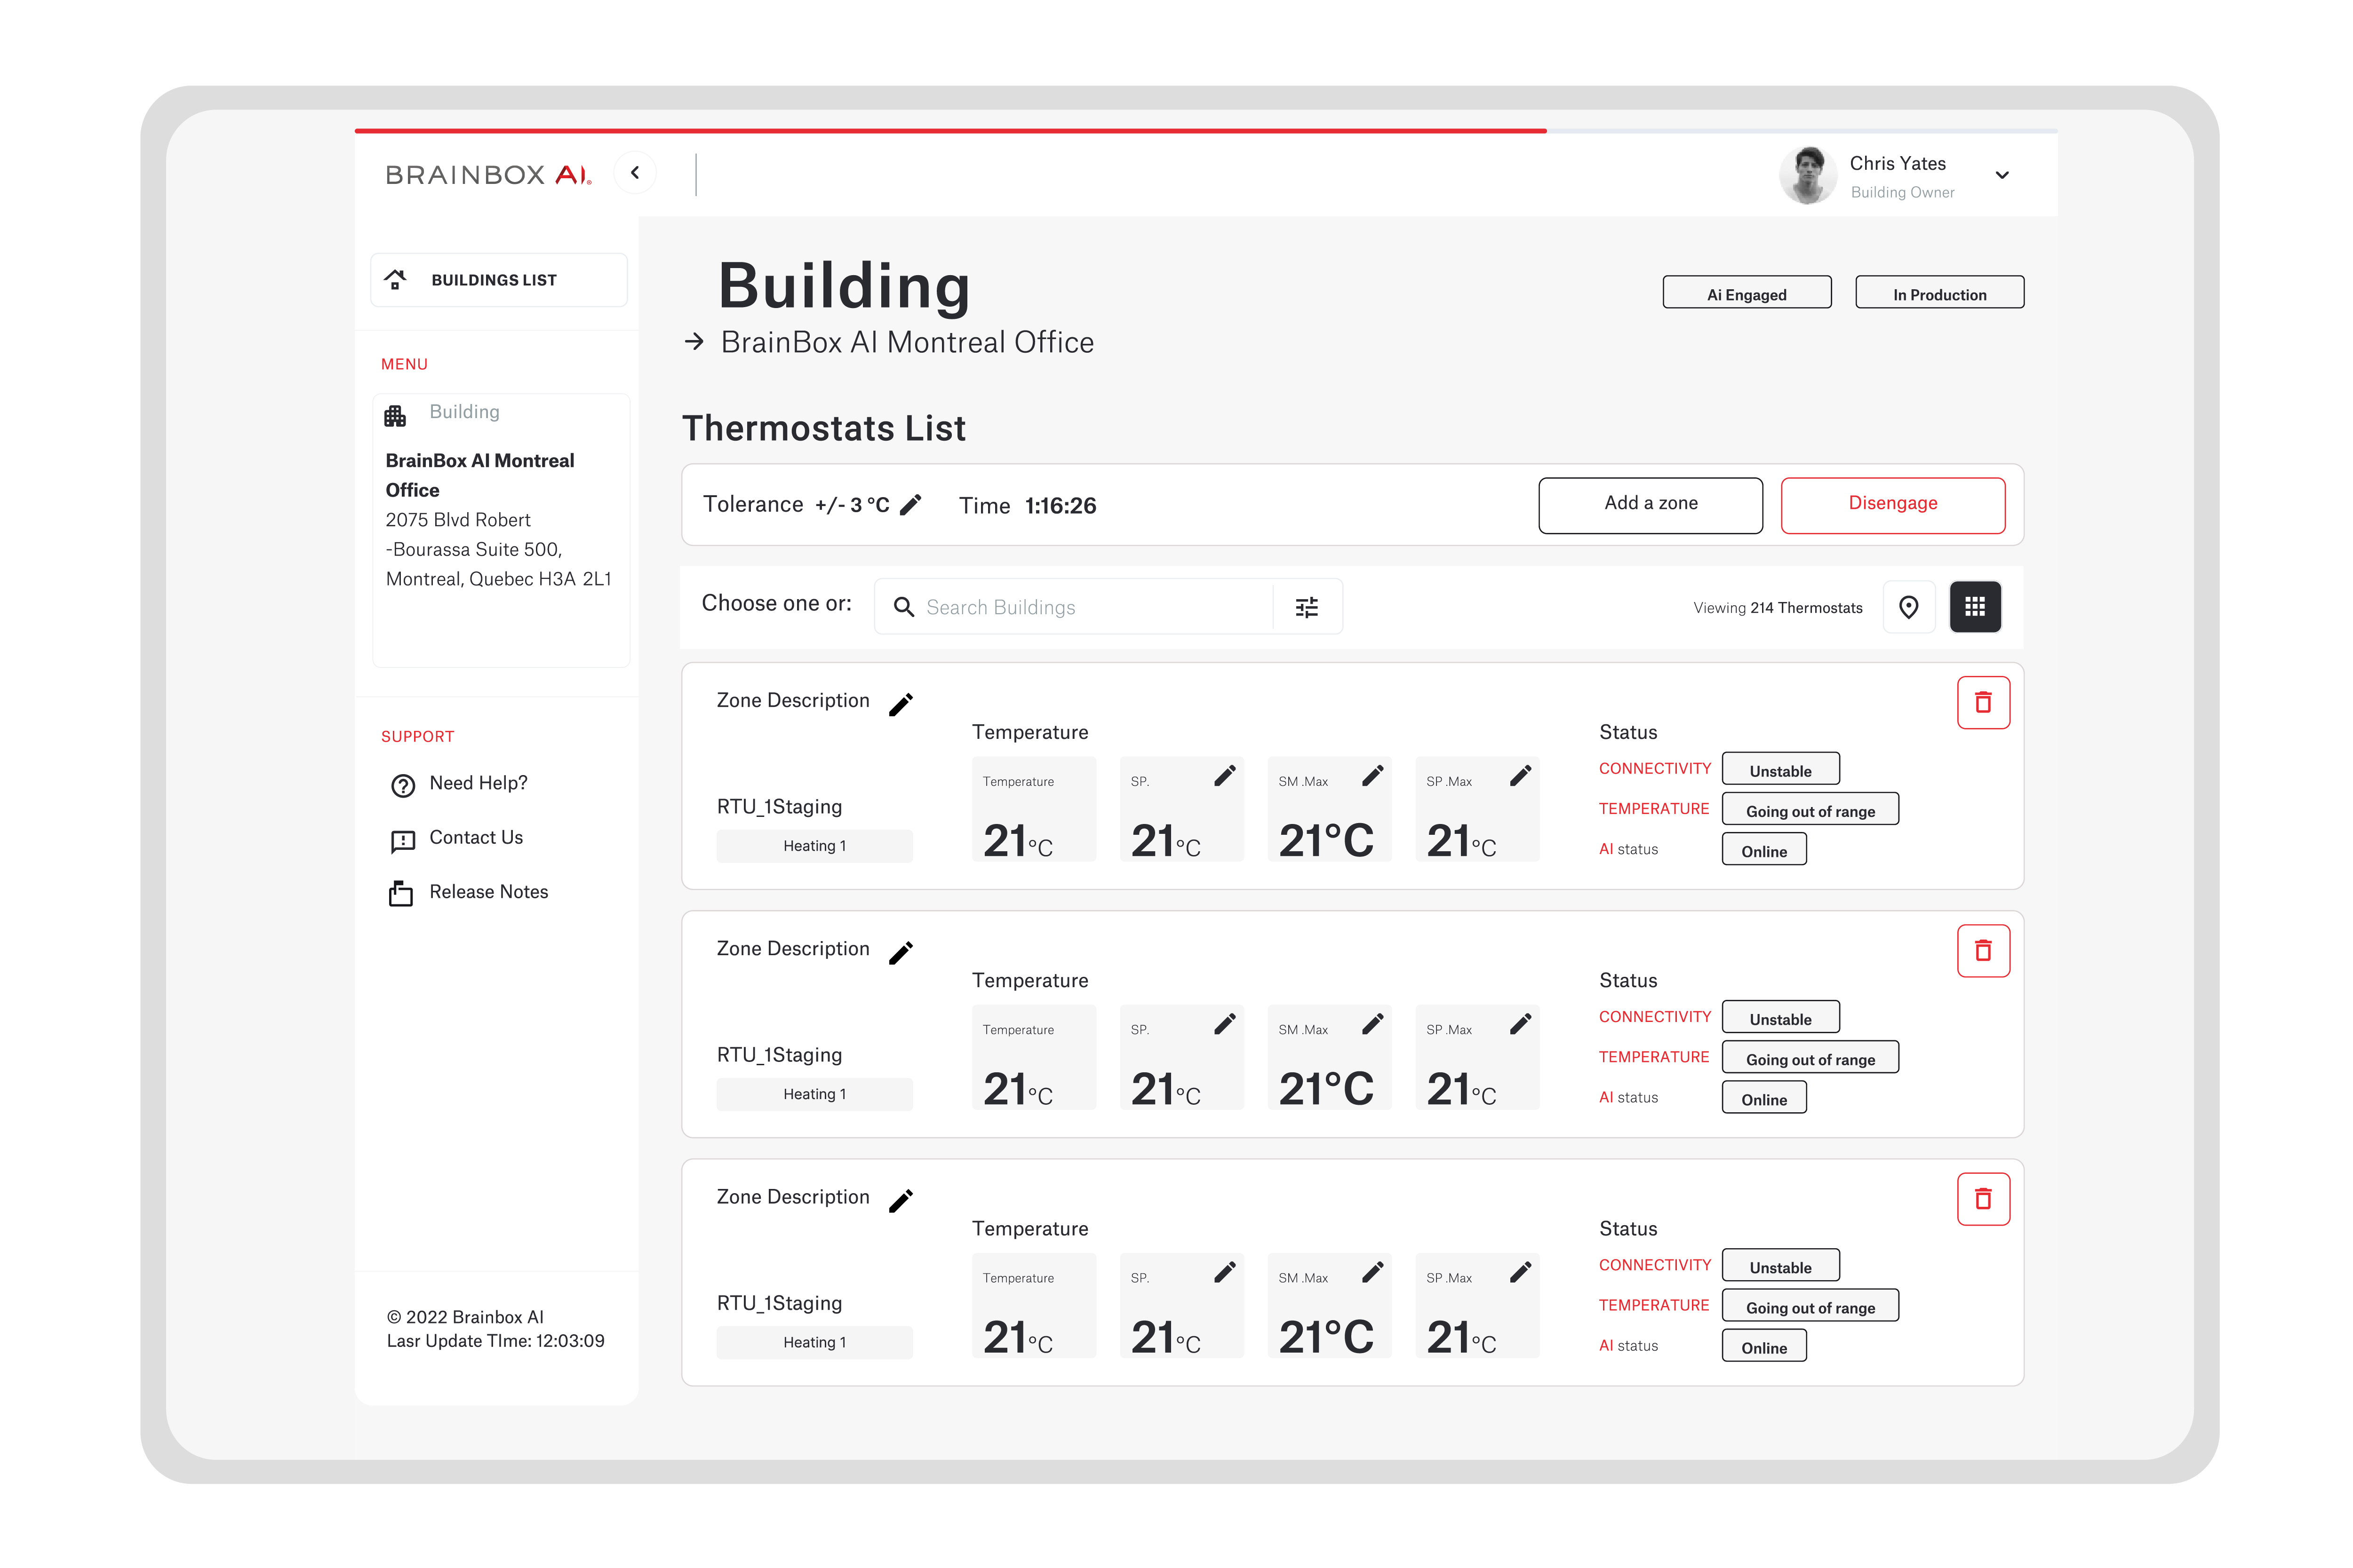Toggle the Ai Engaged status button

(x=1746, y=293)
